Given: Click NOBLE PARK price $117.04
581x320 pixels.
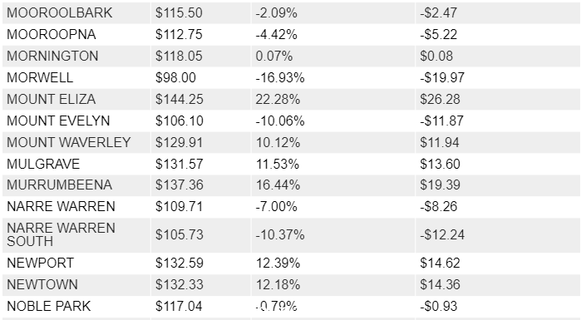Looking at the screenshot, I should (x=179, y=307).
